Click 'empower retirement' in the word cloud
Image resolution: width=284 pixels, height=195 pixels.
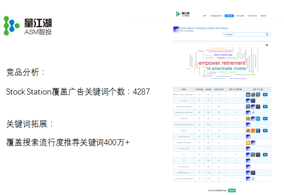pos(222,63)
